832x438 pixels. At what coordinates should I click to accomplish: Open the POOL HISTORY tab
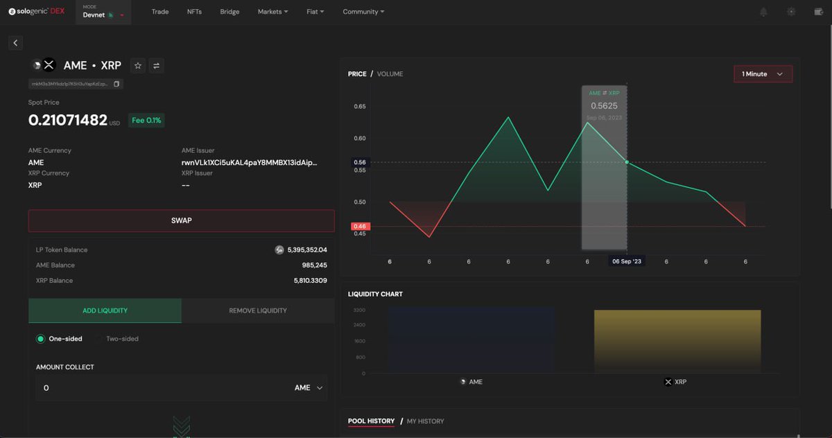point(371,421)
